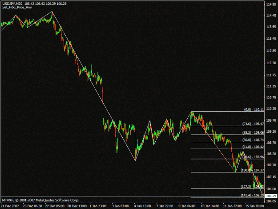Select the (141.4) Fibonacci level label
Viewport: 278px width, 209px height.
(252, 195)
